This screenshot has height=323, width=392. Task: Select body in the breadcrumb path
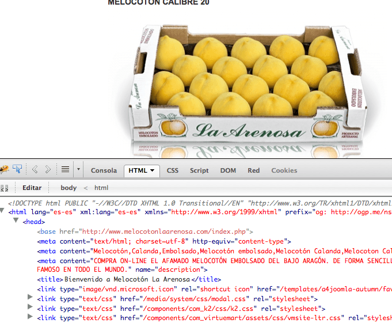(x=68, y=188)
